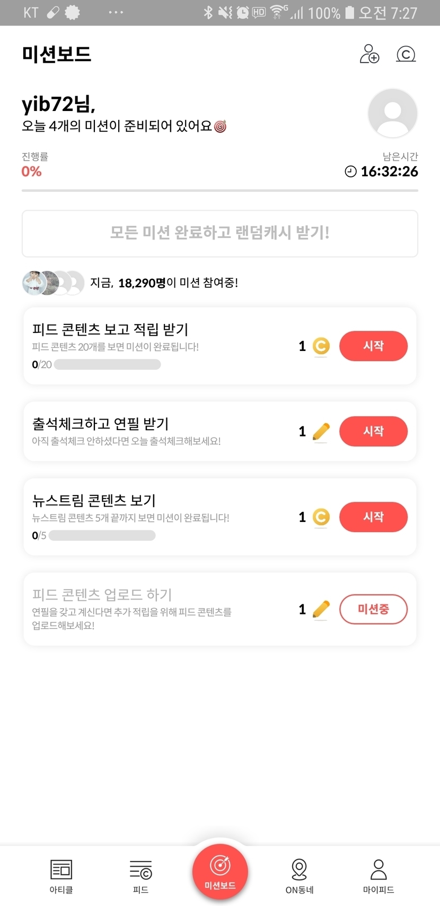Tap the 뉴스트림 0/5 progress bar
440x906 pixels.
tap(102, 535)
